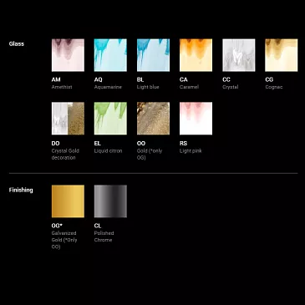Click the Amethyst label text

tap(62, 87)
